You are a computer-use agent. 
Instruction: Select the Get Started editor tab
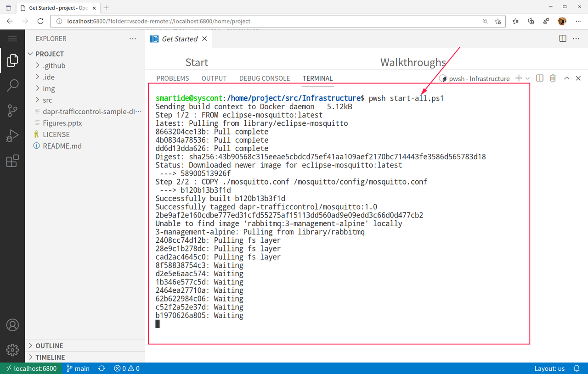click(180, 39)
